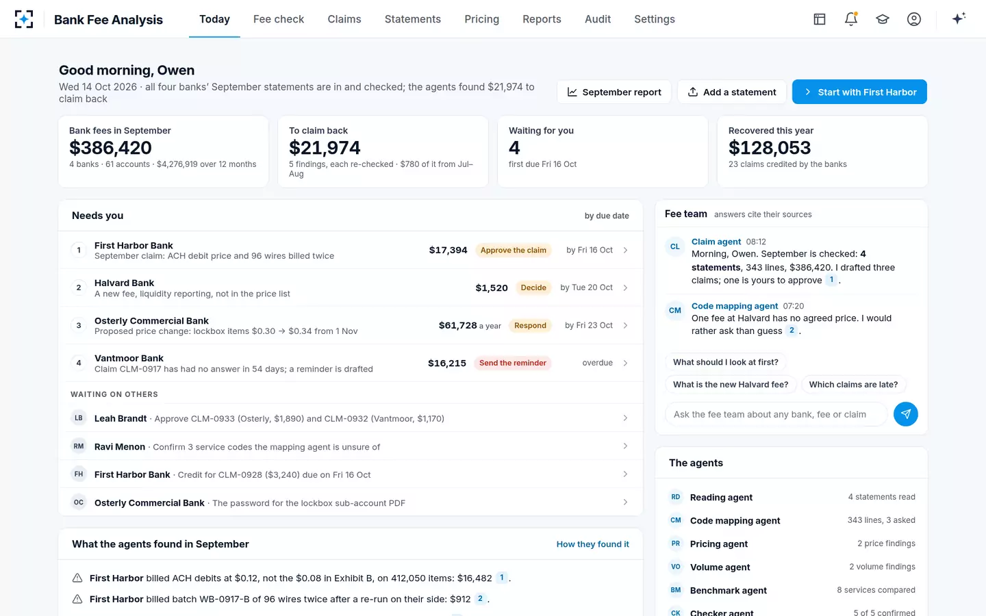Click the LB avatar for Leah Brandt
This screenshot has height=616, width=986.
click(79, 418)
